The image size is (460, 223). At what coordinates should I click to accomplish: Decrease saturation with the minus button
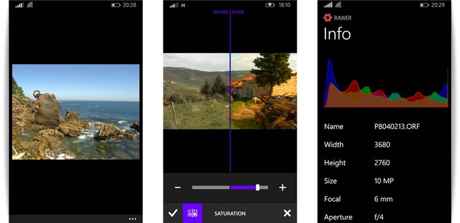[178, 187]
